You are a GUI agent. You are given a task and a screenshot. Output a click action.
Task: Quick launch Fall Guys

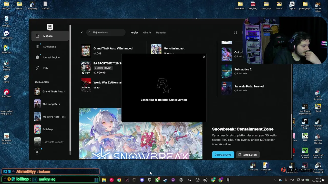(50, 129)
